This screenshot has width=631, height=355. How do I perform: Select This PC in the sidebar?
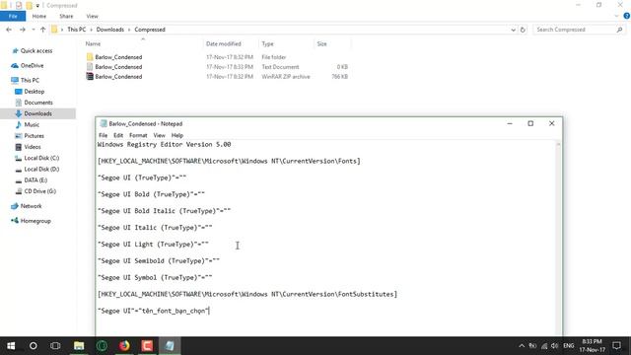tap(30, 80)
